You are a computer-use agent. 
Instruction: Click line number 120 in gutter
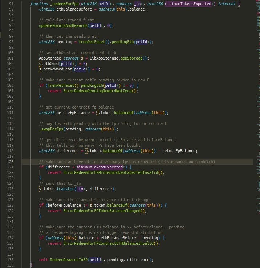10,162
